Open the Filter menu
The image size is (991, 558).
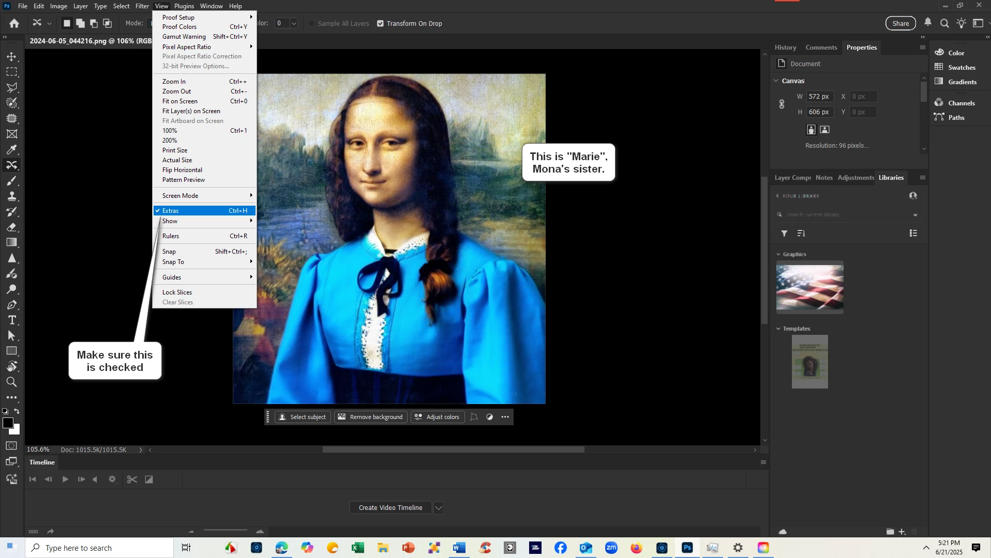142,6
